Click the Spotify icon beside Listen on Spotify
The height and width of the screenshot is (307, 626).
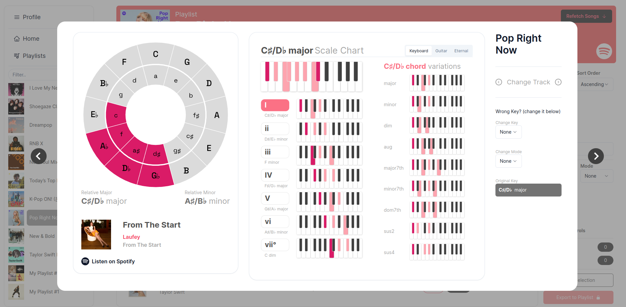[85, 261]
